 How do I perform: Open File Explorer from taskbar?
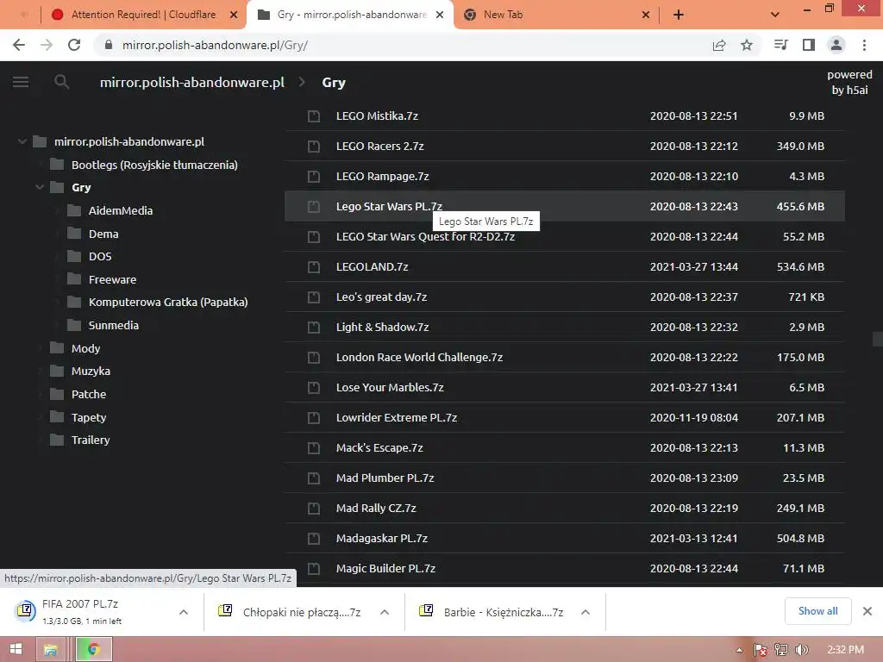51,650
